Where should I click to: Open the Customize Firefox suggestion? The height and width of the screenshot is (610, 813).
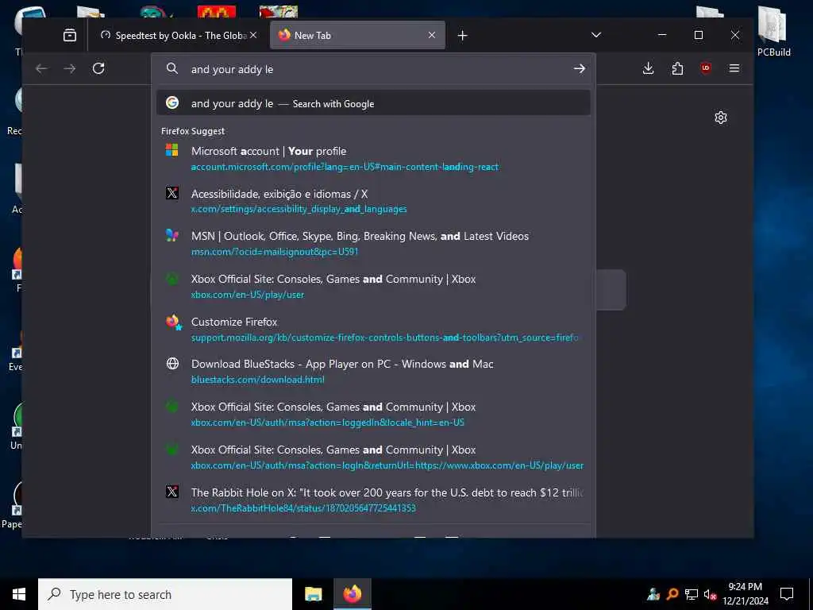pos(373,329)
